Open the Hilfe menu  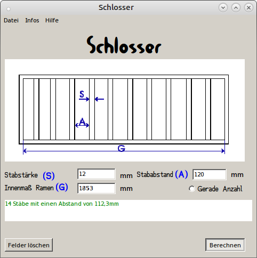[52, 20]
